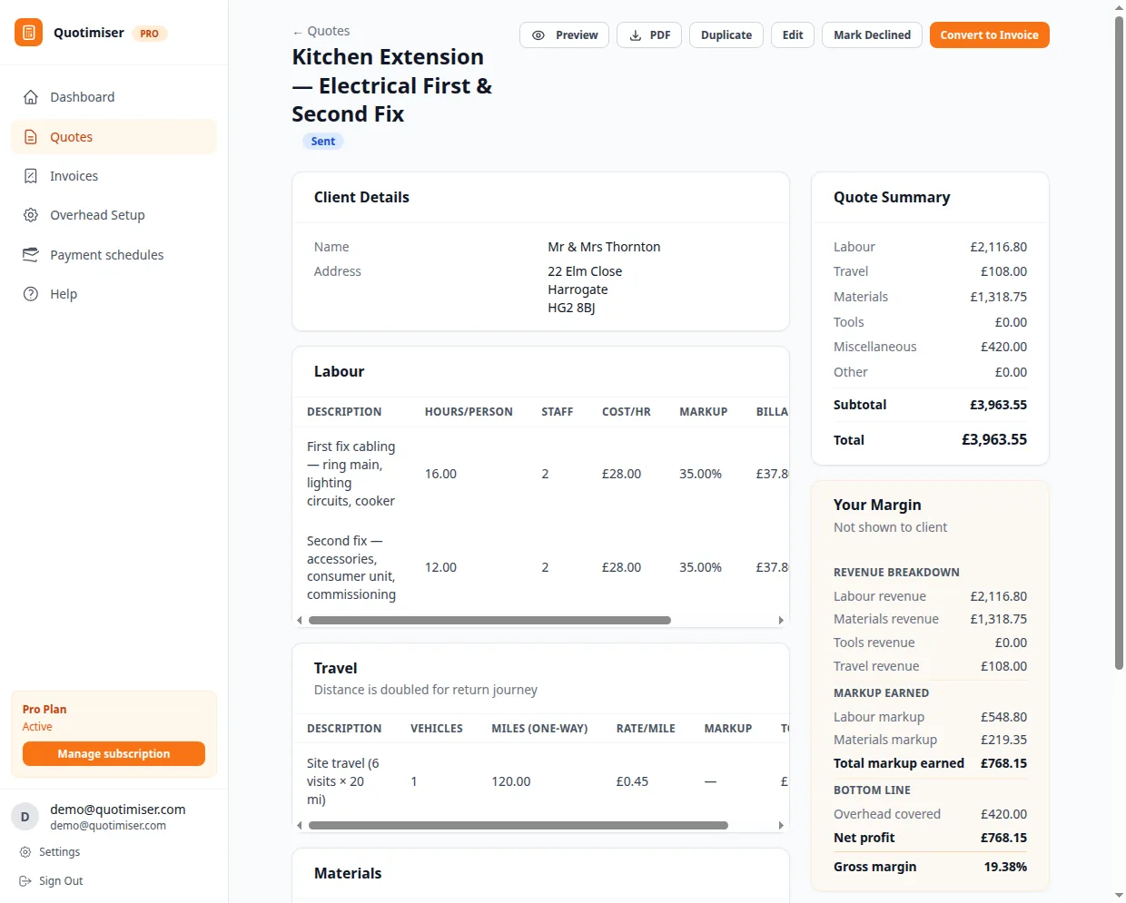The width and height of the screenshot is (1126, 903).
Task: Go to Invoices section
Action: (114, 176)
